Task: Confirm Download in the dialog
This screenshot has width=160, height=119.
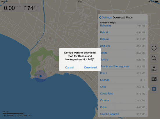Action: pos(90,68)
